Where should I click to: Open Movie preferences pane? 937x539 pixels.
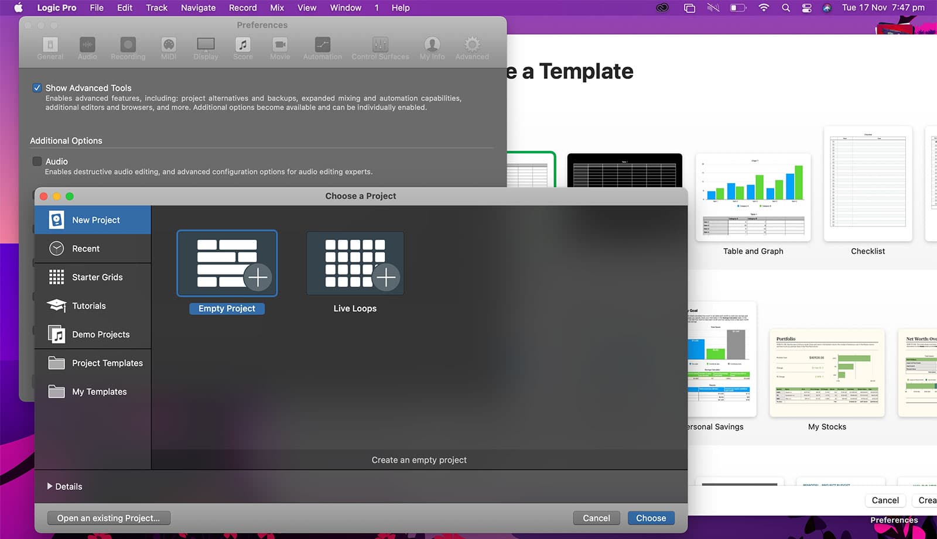pyautogui.click(x=280, y=49)
